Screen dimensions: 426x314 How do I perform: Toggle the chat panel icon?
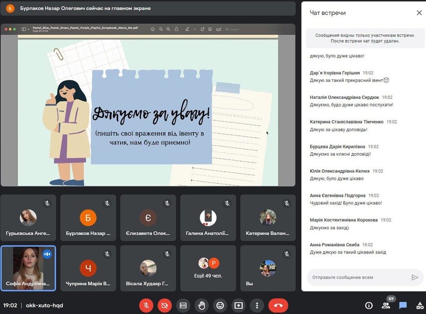(x=403, y=305)
